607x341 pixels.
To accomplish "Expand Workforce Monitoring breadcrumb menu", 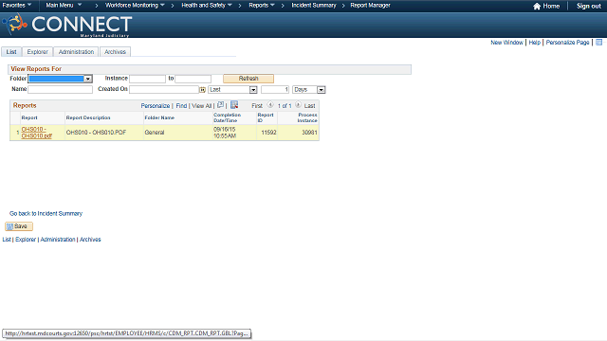I will [x=135, y=6].
